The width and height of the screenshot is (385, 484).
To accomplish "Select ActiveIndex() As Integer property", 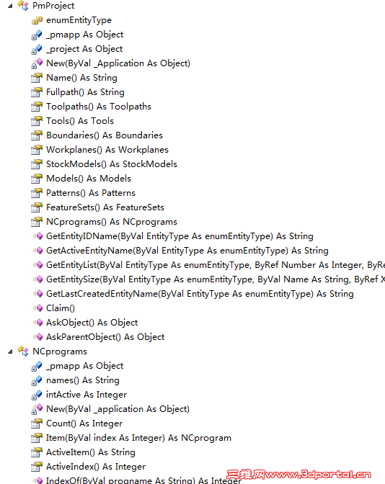I will pos(96,467).
